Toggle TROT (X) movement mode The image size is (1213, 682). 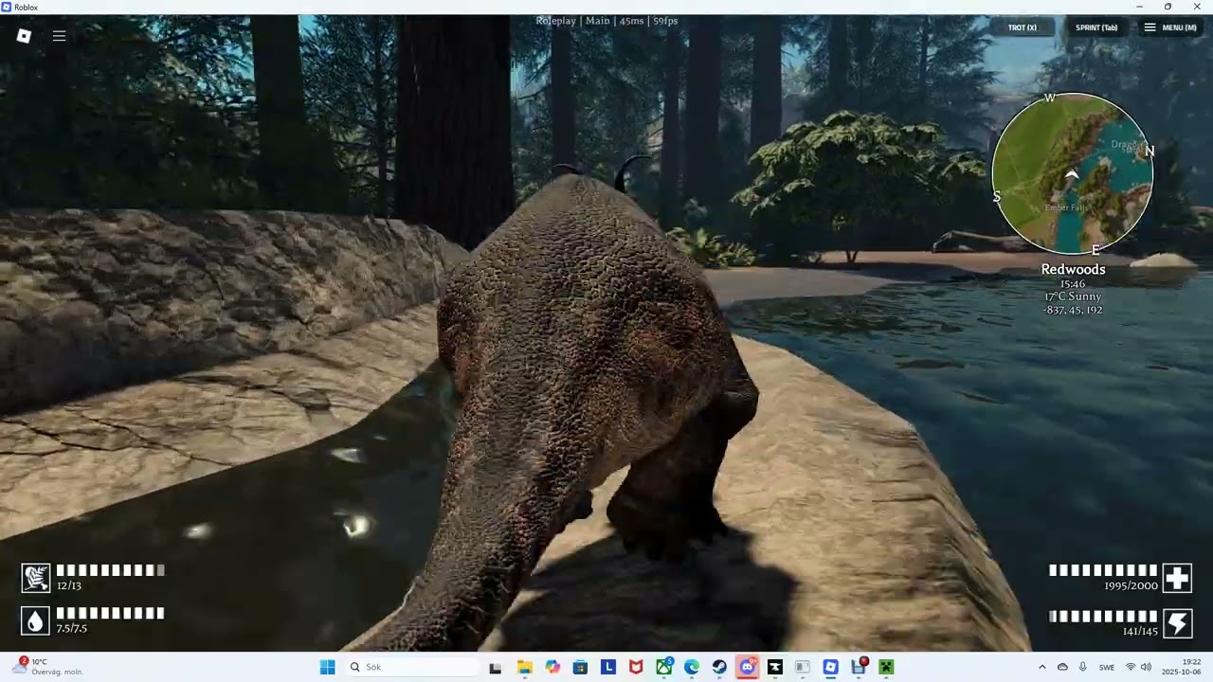(x=1022, y=27)
